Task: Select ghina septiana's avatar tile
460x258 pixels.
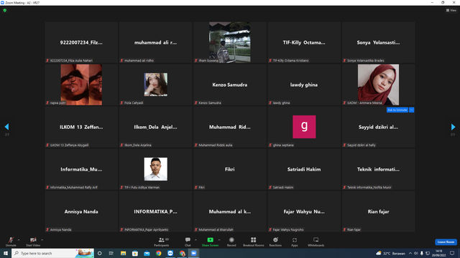Action: pos(304,127)
